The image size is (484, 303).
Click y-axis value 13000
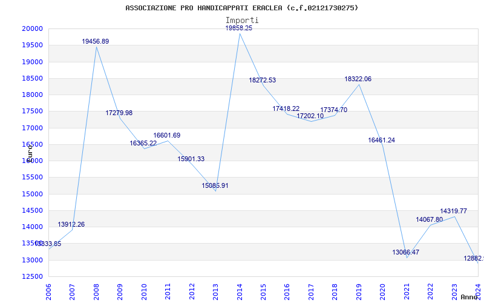(32, 260)
